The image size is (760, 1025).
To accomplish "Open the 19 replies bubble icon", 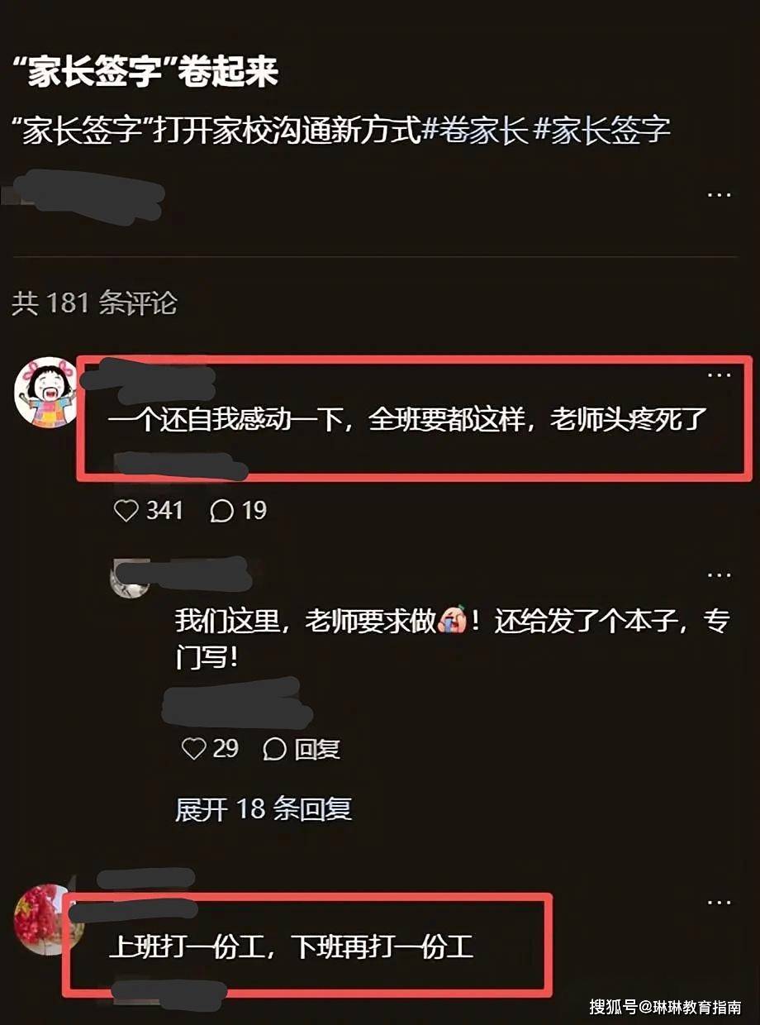I will point(222,511).
